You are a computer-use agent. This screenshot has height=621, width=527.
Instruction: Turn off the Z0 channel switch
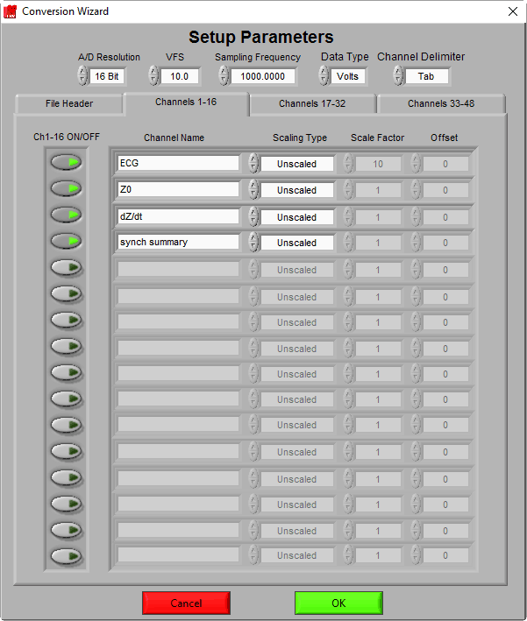(67, 188)
